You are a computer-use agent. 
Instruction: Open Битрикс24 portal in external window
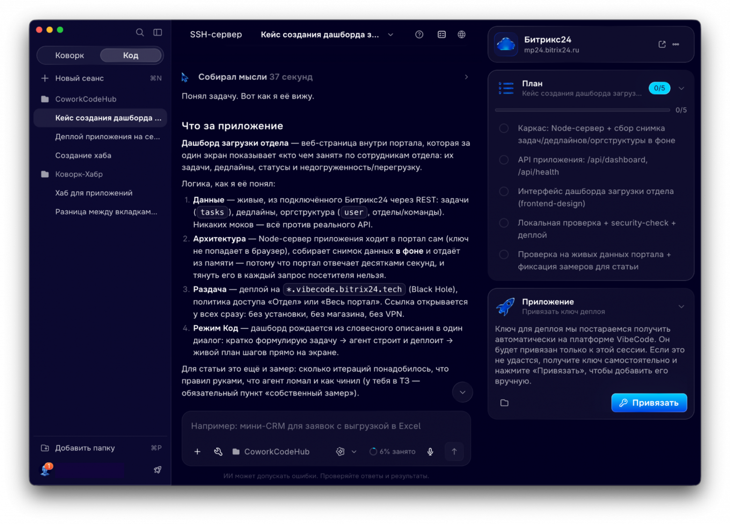coord(662,44)
